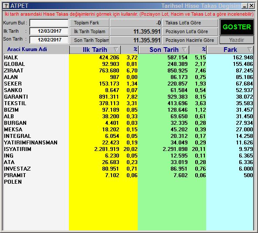Select the MEKSA row name

tap(13, 130)
